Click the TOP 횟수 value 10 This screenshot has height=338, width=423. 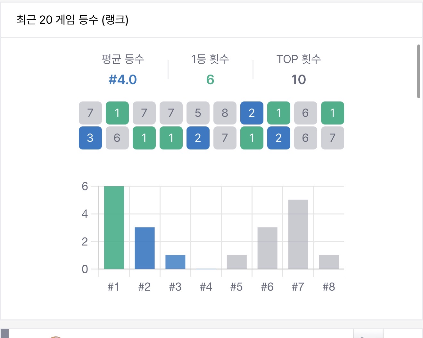pyautogui.click(x=298, y=79)
